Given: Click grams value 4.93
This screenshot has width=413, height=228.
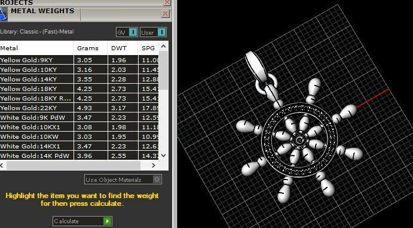Looking at the screenshot, I should (84, 108).
